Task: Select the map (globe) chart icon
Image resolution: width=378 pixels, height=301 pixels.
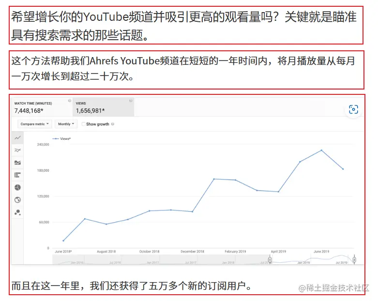Action: (x=17, y=200)
